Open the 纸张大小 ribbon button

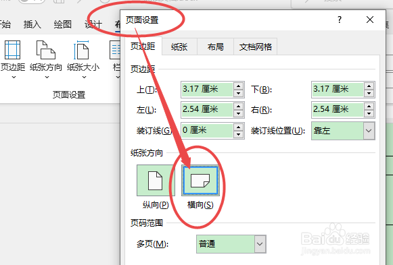[x=83, y=59]
